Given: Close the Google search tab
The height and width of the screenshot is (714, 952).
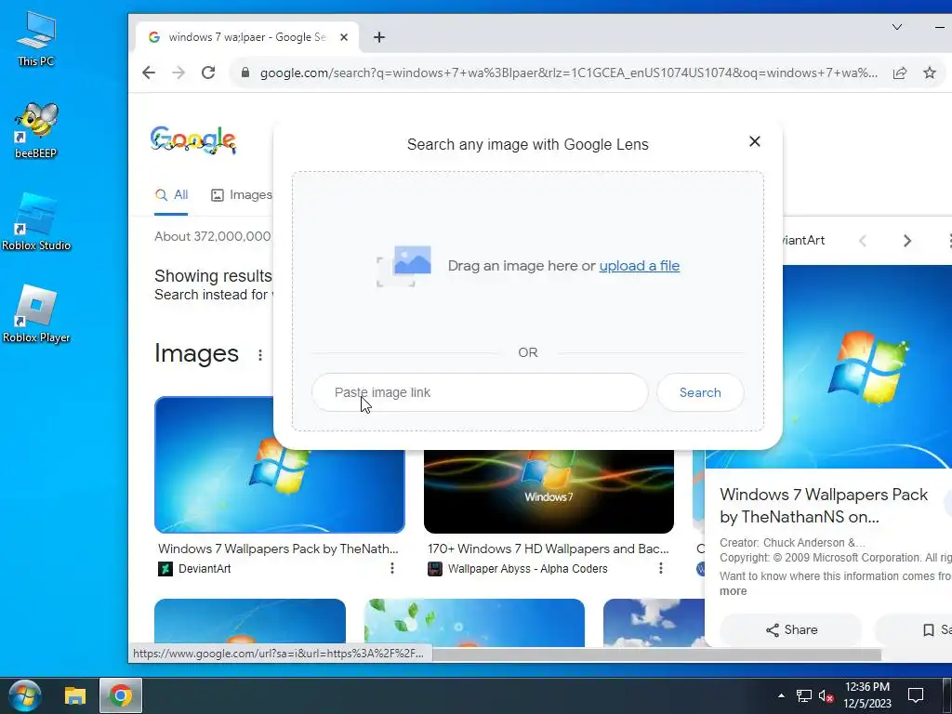Looking at the screenshot, I should coord(344,37).
